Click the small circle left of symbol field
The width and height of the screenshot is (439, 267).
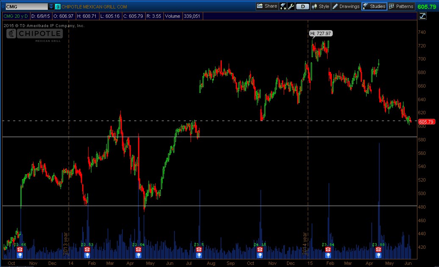(x=3, y=6)
